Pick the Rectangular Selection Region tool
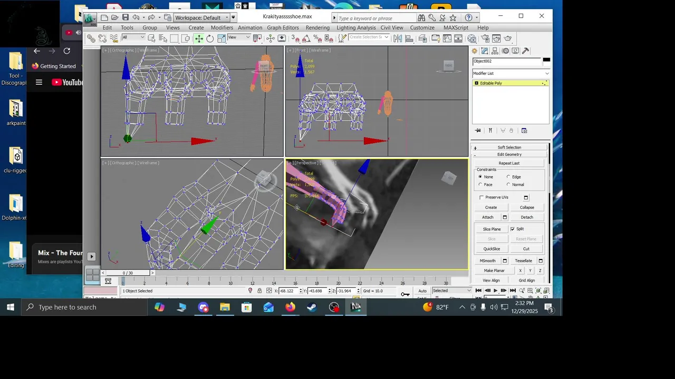Viewport: 675px width, 379px height. click(175, 38)
